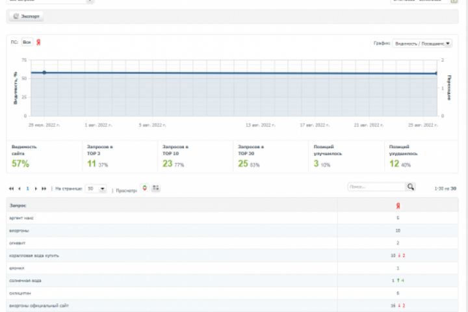Switch to the red-and-green circle view icon
Image resolution: width=468 pixels, height=312 pixels.
[x=145, y=188]
